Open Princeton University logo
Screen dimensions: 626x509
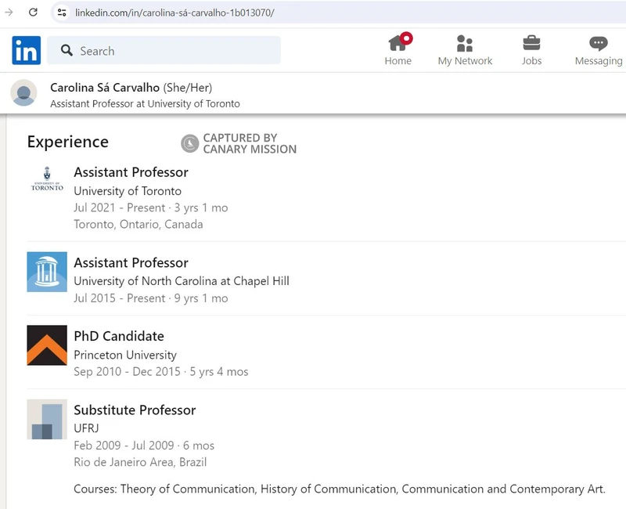[x=47, y=345]
